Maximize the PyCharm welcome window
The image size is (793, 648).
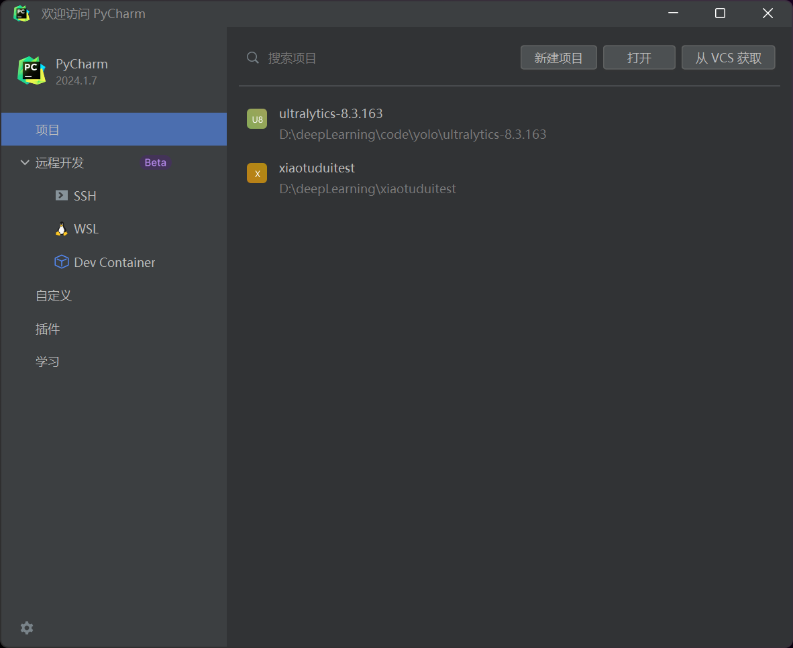click(720, 13)
